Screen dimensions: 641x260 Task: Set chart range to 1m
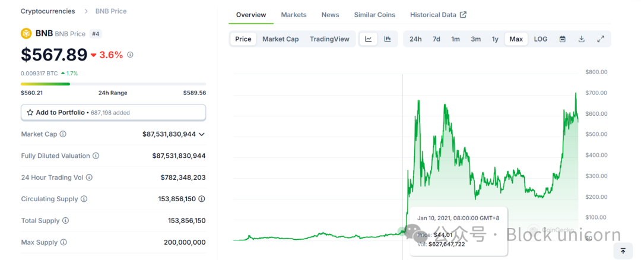pos(455,39)
